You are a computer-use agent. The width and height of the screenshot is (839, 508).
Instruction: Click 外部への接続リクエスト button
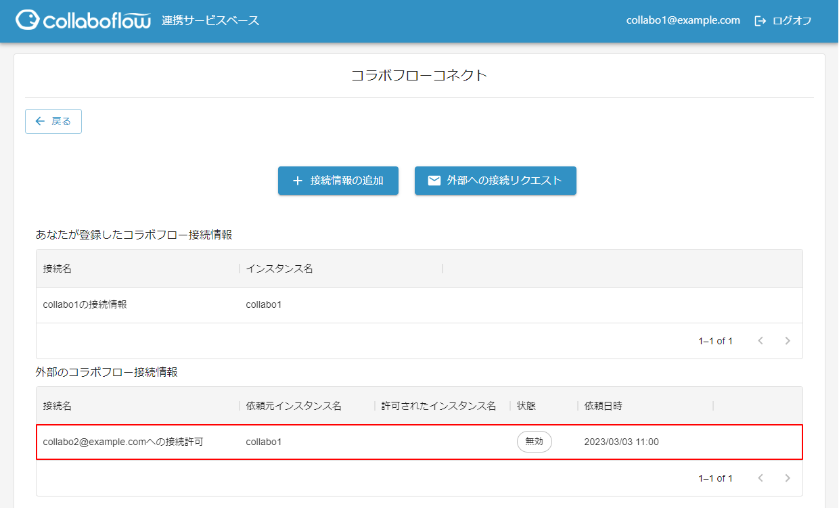click(x=495, y=181)
